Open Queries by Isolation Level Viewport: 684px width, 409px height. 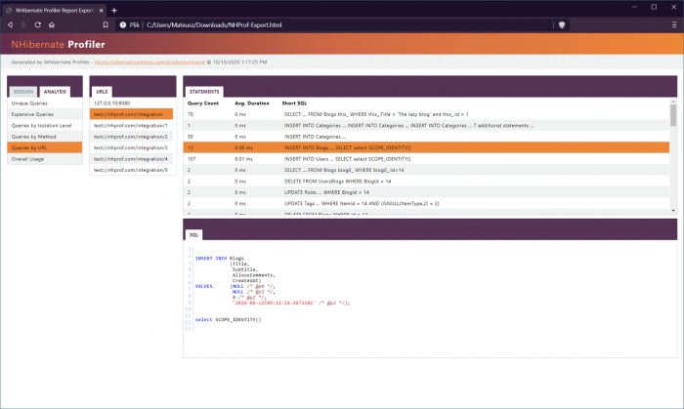point(45,126)
